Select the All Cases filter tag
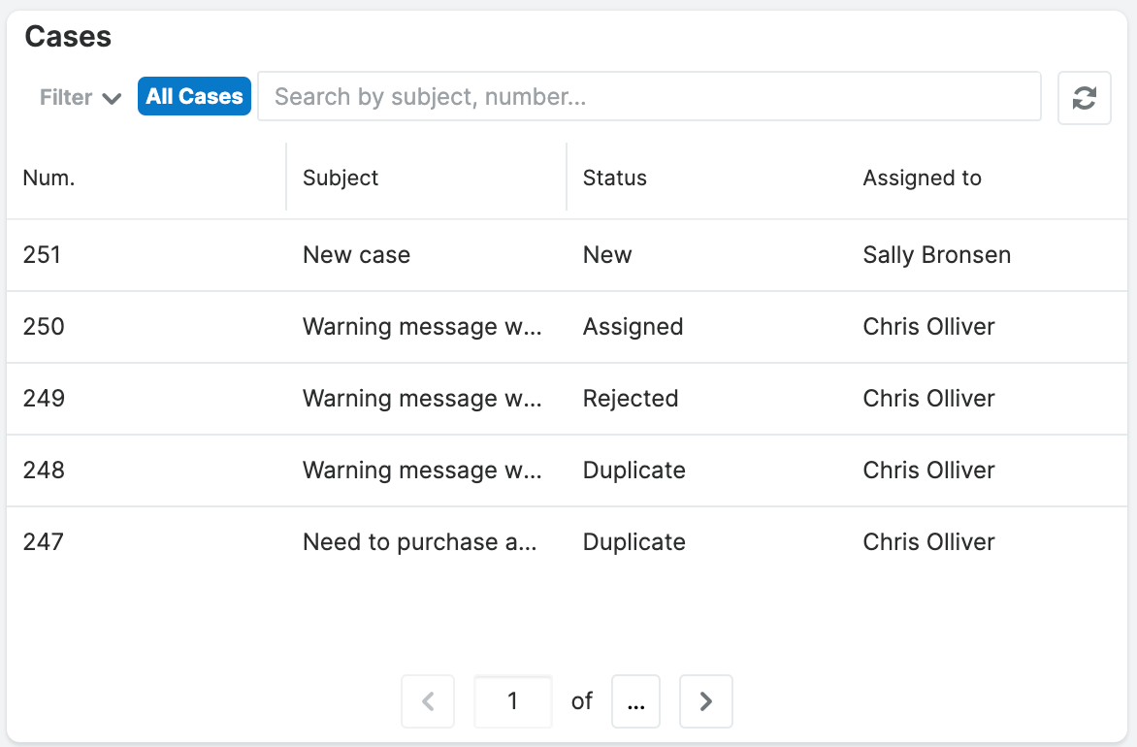The width and height of the screenshot is (1137, 747). pos(194,96)
